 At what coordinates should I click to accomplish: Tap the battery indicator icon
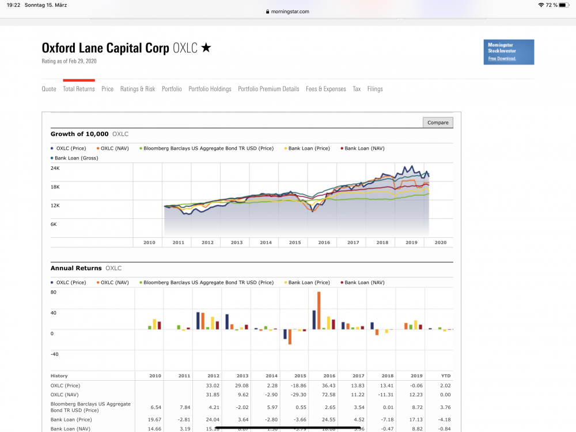pos(563,5)
